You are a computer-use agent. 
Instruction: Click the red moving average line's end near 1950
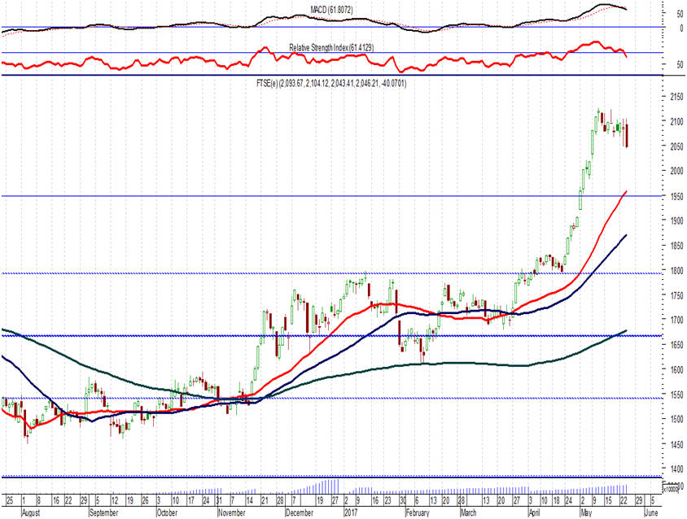tap(625, 192)
